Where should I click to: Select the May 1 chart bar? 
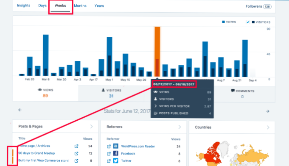(x=109, y=57)
